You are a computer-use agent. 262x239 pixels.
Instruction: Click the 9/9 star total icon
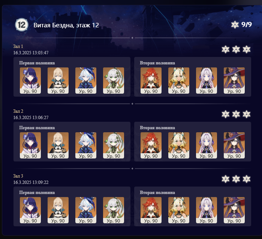tap(235, 25)
